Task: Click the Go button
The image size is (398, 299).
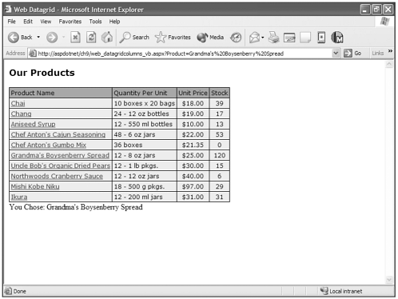Action: click(x=352, y=54)
